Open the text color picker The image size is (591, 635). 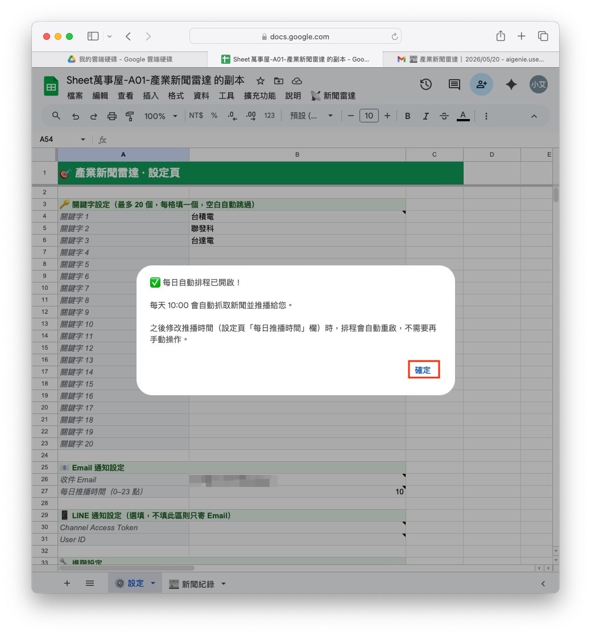point(463,116)
